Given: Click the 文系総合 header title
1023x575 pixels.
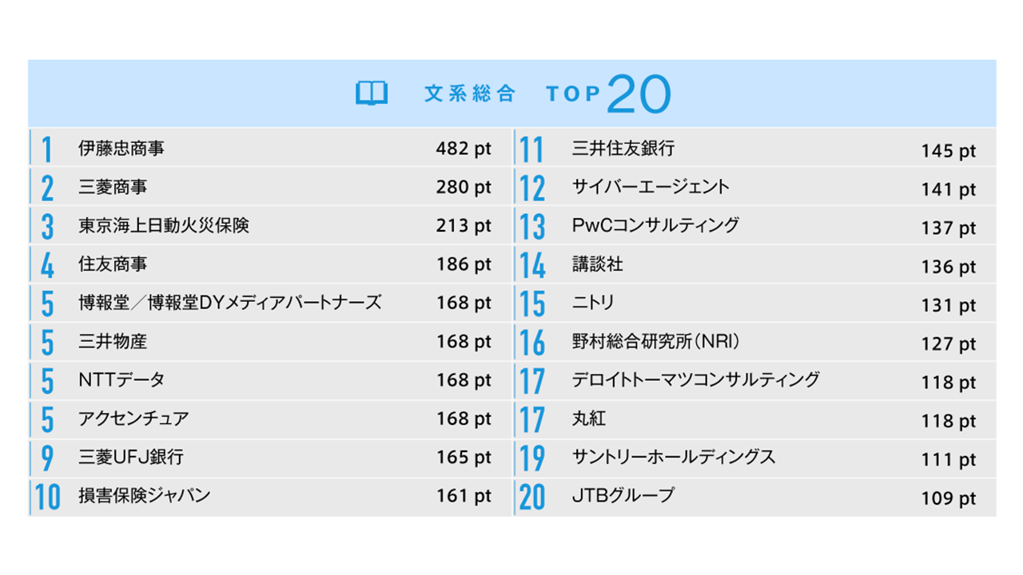Looking at the screenshot, I should 470,94.
